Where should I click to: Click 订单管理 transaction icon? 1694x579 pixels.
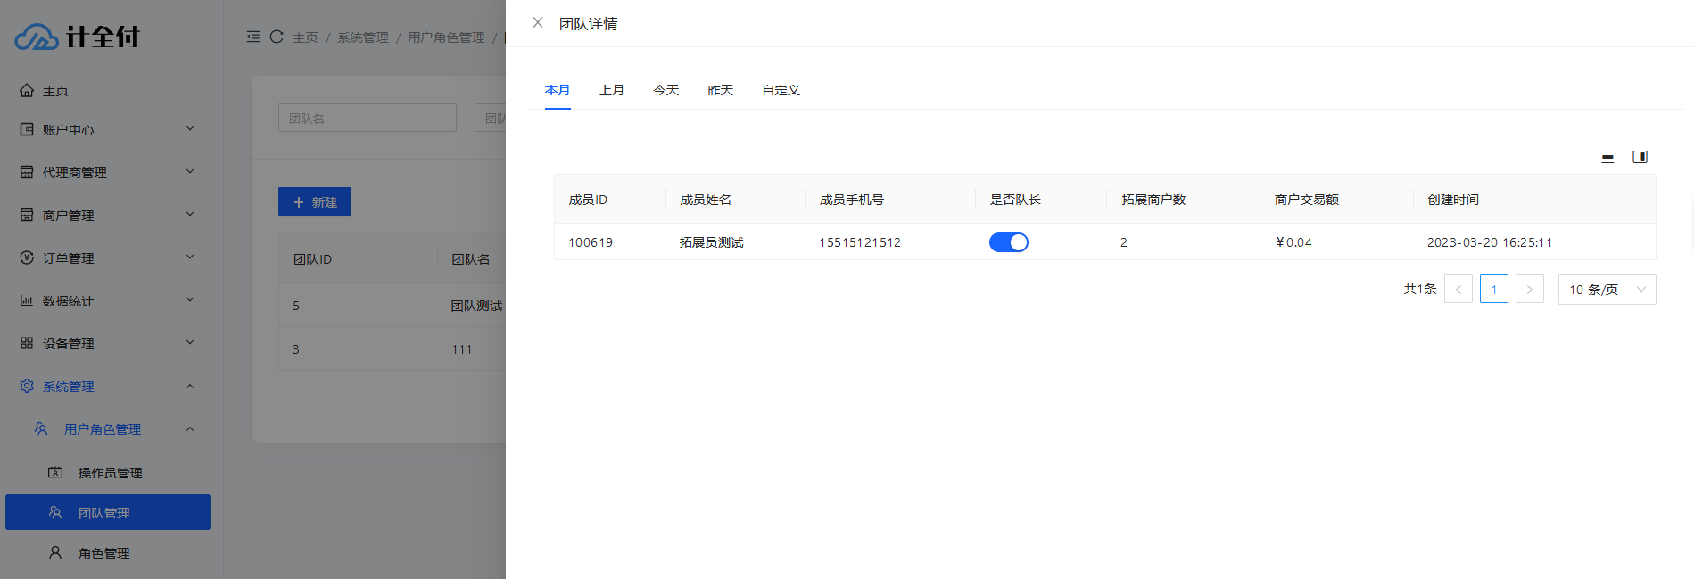(27, 257)
